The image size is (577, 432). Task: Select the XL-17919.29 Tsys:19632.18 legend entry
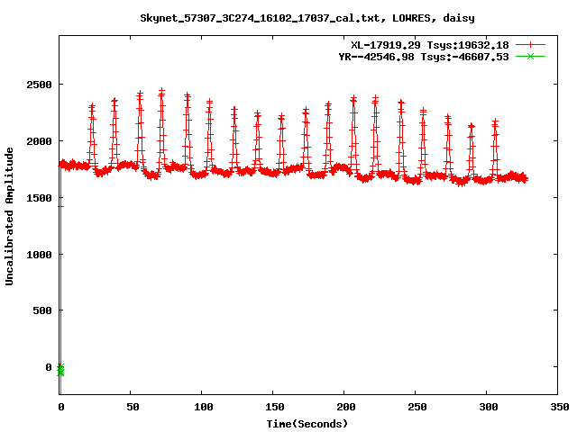430,45
